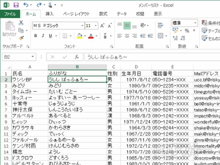The width and height of the screenshot is (220, 165).
Task: Click the touch/mouse mode icon
Action: pyautogui.click(x=50, y=5)
